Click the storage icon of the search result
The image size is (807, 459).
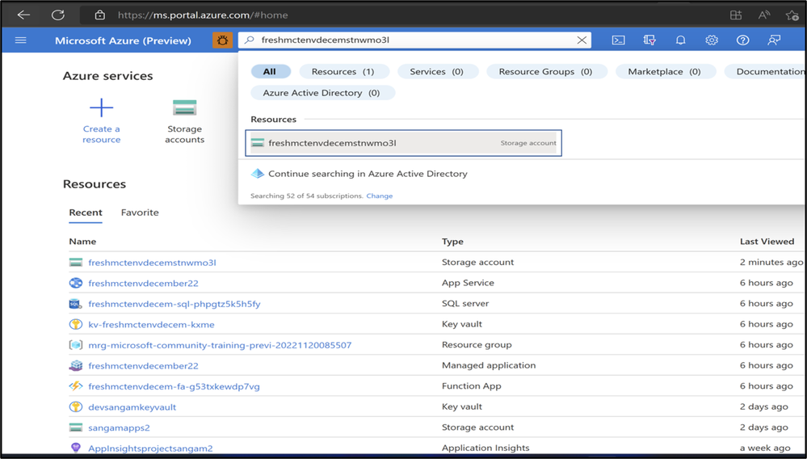pos(258,143)
